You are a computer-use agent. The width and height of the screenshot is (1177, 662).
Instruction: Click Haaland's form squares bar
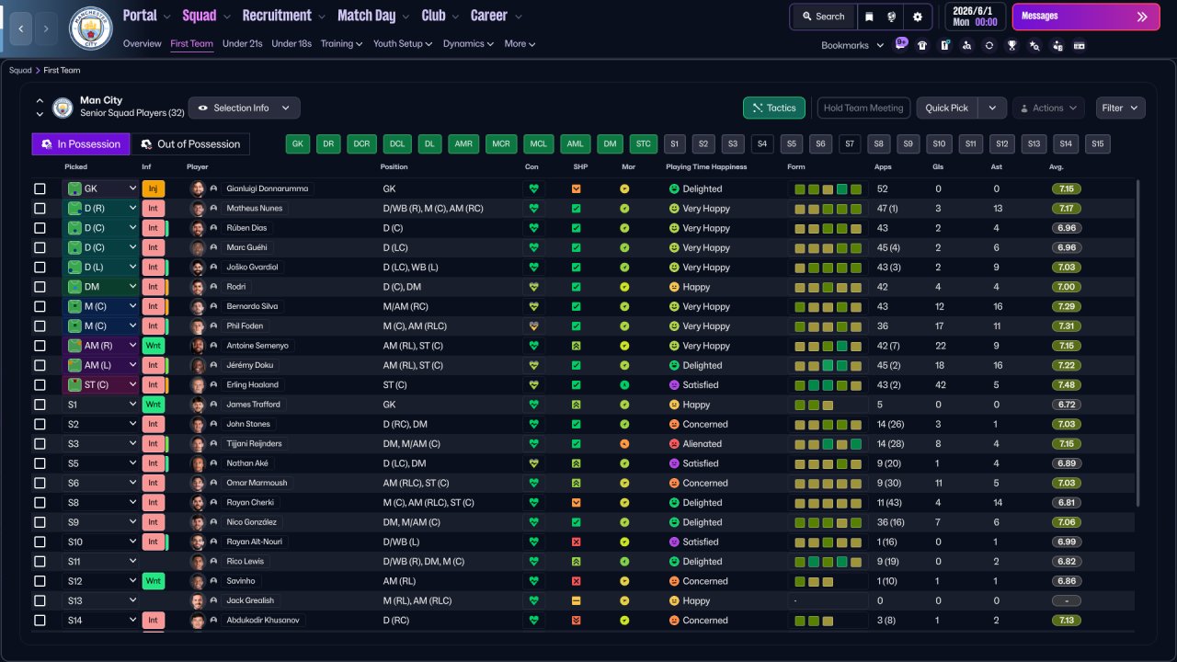(828, 384)
